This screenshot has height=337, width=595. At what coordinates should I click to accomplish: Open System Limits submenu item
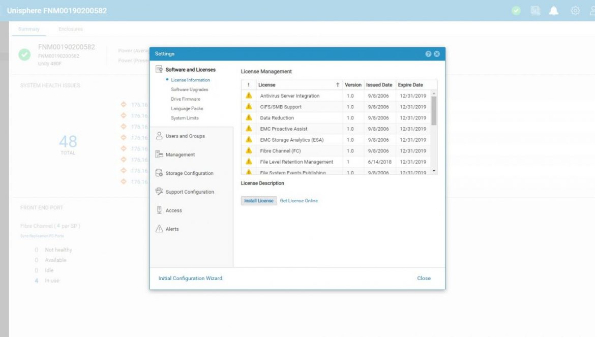(185, 118)
